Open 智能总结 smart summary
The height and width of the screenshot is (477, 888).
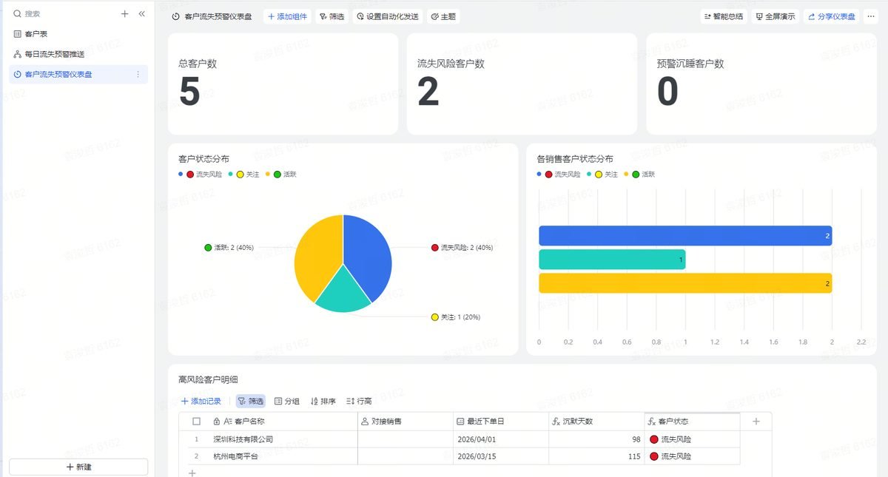[x=723, y=16]
